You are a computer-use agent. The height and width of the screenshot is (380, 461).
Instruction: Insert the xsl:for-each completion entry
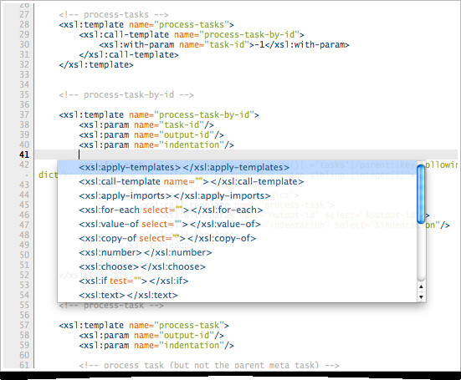click(238, 210)
